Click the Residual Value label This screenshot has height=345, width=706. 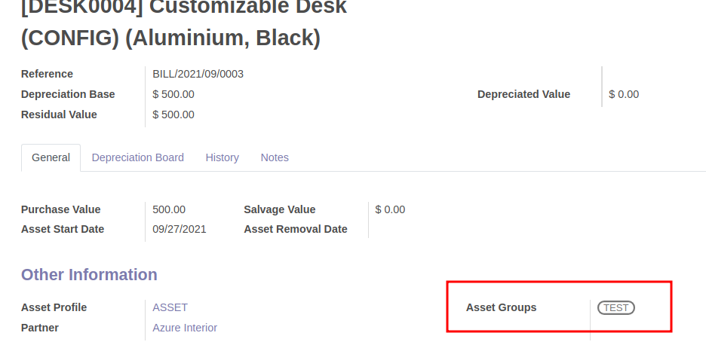point(59,114)
